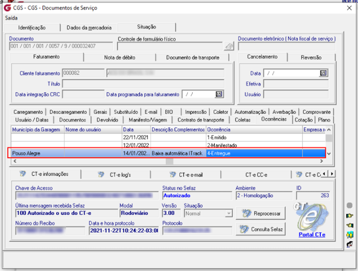Image resolution: width=358 pixels, height=271 pixels.
Task: Select the 1-Emitido occurrence row
Action: [168, 137]
